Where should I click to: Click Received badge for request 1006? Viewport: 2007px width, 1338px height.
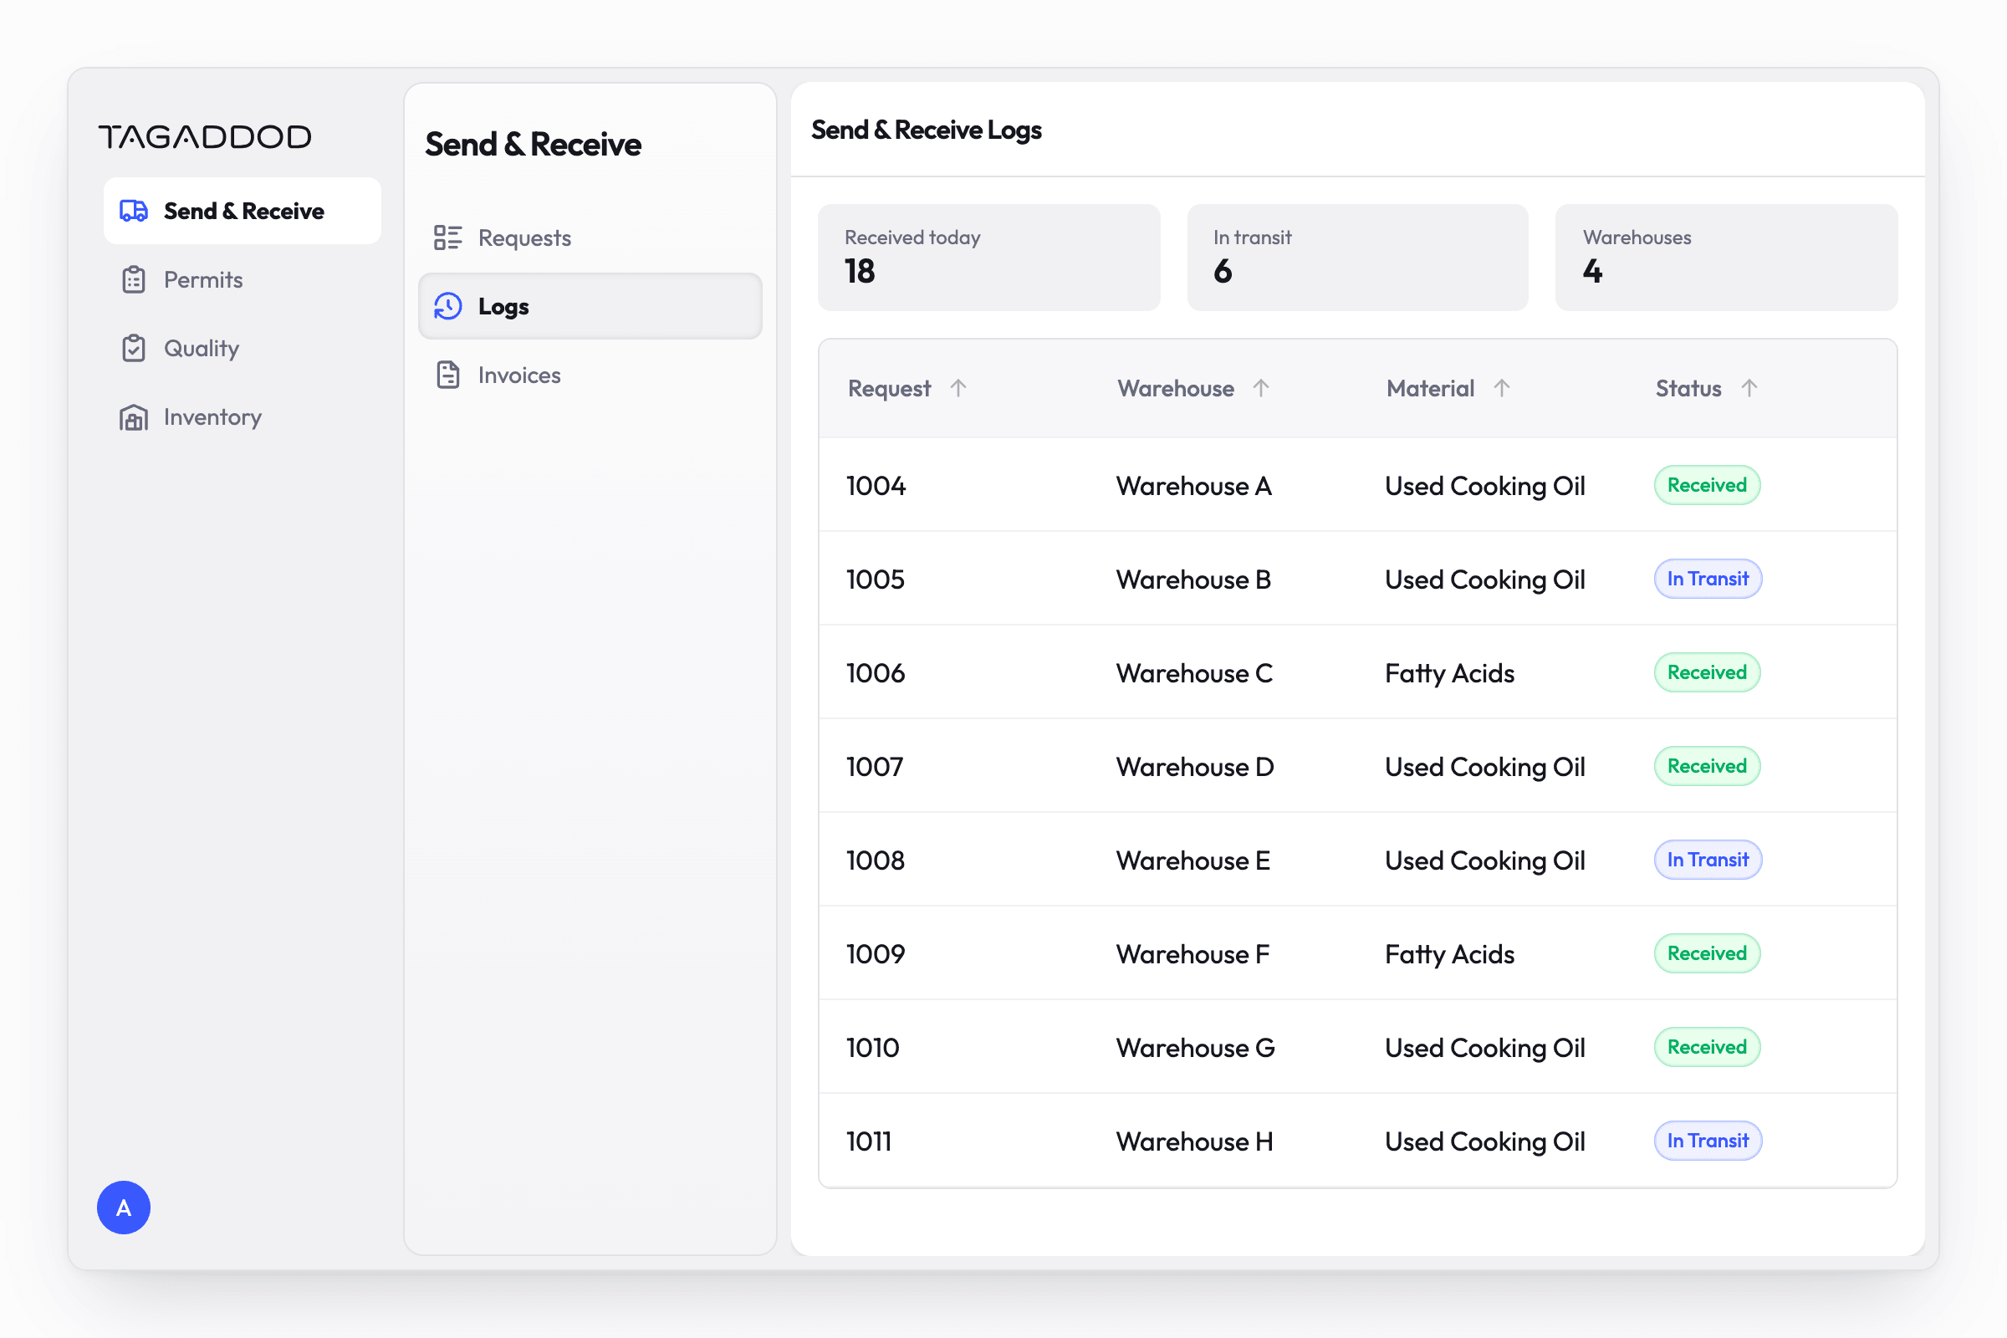point(1707,672)
